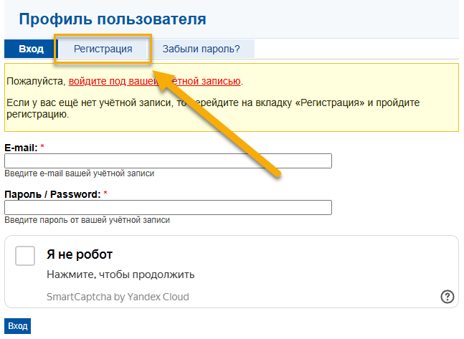
Task: Click the "Профиль пользователя" page heading
Action: click(113, 19)
